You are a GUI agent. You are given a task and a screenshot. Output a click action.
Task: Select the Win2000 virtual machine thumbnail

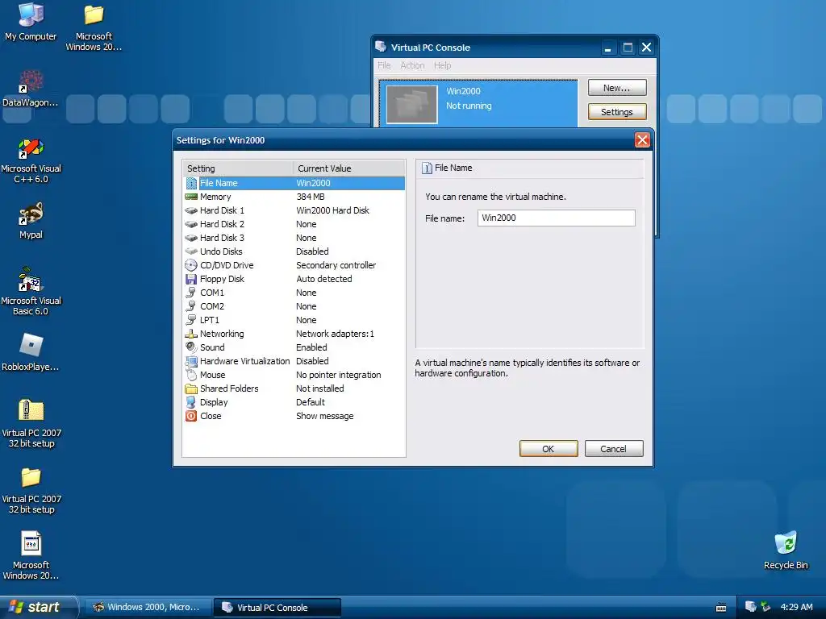click(x=412, y=104)
